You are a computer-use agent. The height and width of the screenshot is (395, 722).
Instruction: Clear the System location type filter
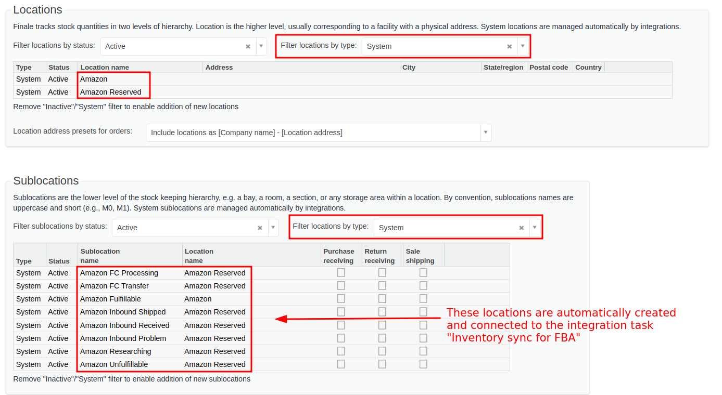coord(510,46)
